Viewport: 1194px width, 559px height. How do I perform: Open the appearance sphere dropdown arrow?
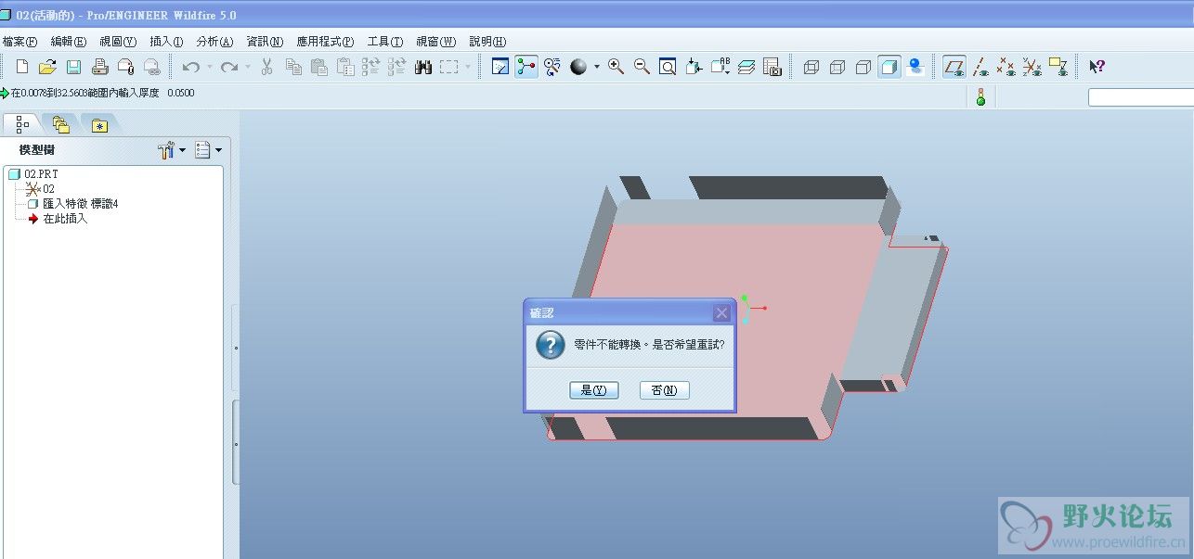597,67
